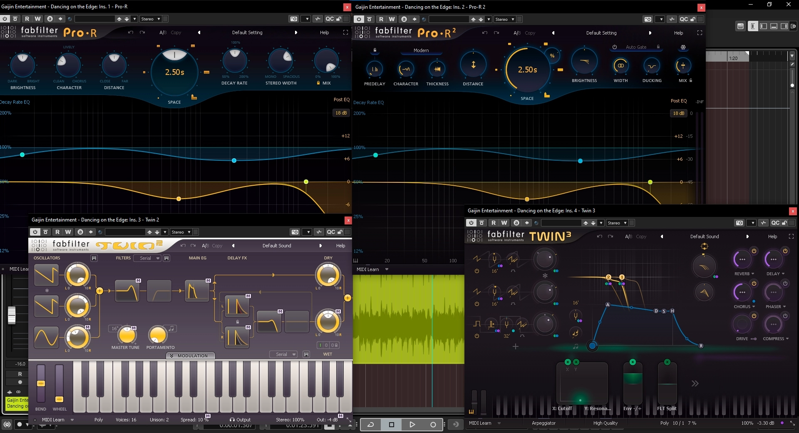Click Copy next to A/B in Twin 3
Screen dimensions: 799x433
[x=641, y=236]
